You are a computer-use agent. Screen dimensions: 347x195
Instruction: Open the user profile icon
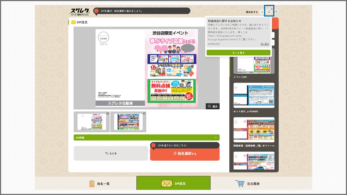point(262,12)
